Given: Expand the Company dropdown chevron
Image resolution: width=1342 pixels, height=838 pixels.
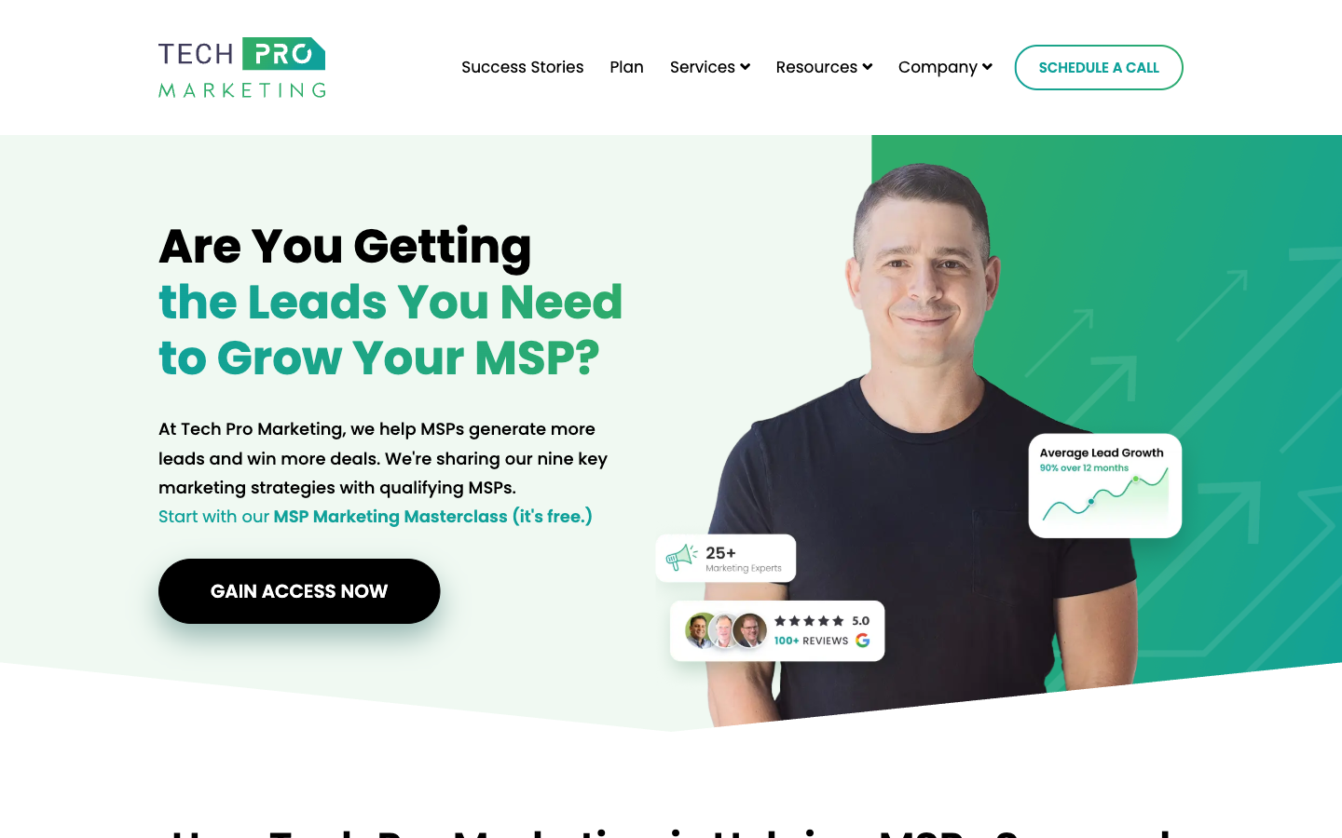Looking at the screenshot, I should (x=987, y=67).
